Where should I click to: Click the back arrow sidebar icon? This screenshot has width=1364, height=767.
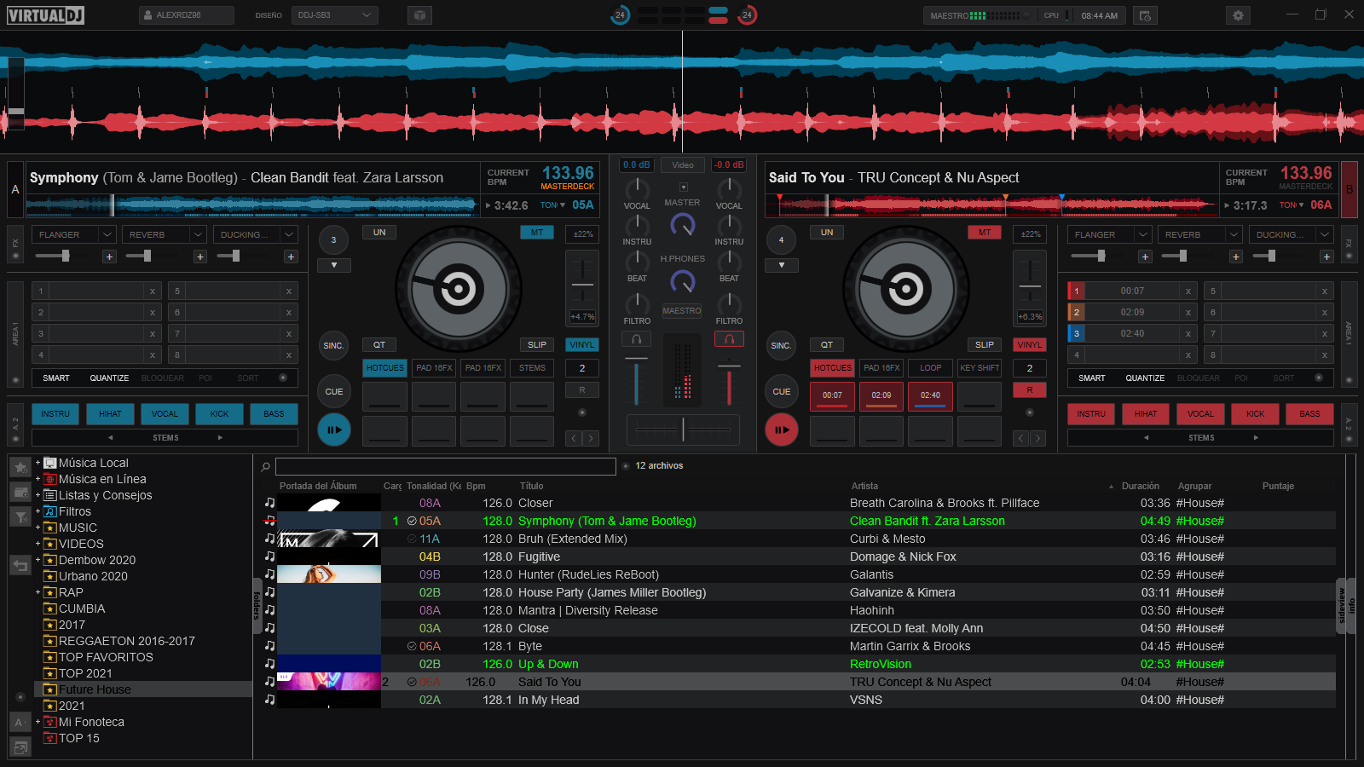click(20, 565)
